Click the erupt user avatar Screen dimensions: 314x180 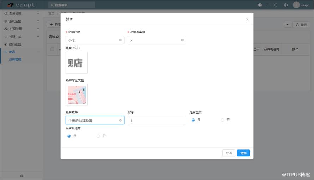296,5
